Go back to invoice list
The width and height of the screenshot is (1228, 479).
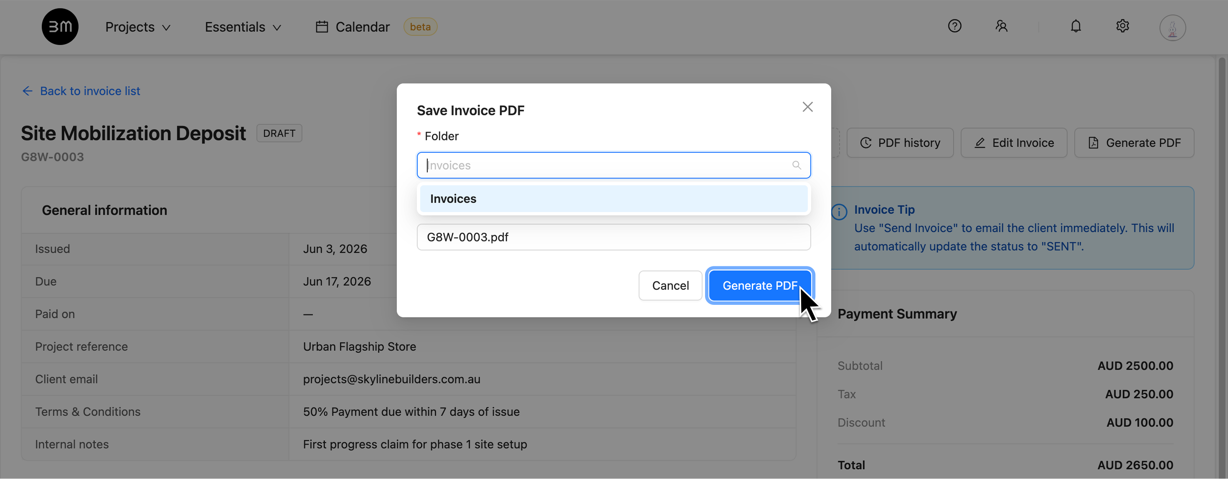point(81,91)
